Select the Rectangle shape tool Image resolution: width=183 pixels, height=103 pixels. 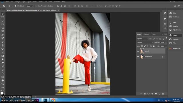[x=3, y=77]
